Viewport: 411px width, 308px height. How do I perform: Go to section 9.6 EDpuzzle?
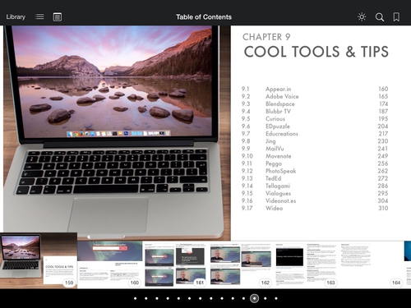315,126
